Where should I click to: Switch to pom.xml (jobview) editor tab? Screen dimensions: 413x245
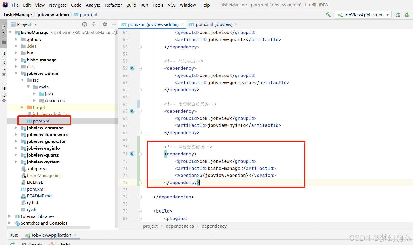pos(214,24)
